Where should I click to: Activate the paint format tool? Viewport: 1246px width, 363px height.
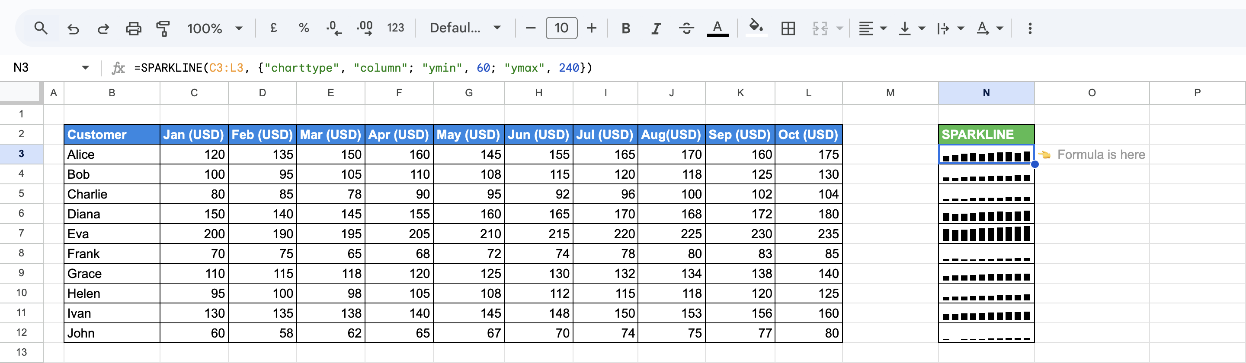click(163, 28)
